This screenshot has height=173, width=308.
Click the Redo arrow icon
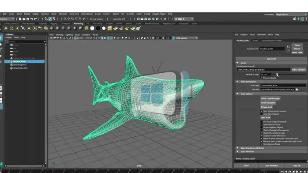click(35, 19)
